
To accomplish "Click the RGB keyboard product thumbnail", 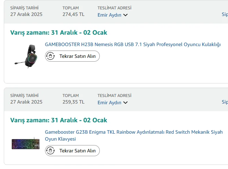I will tap(25, 144).
